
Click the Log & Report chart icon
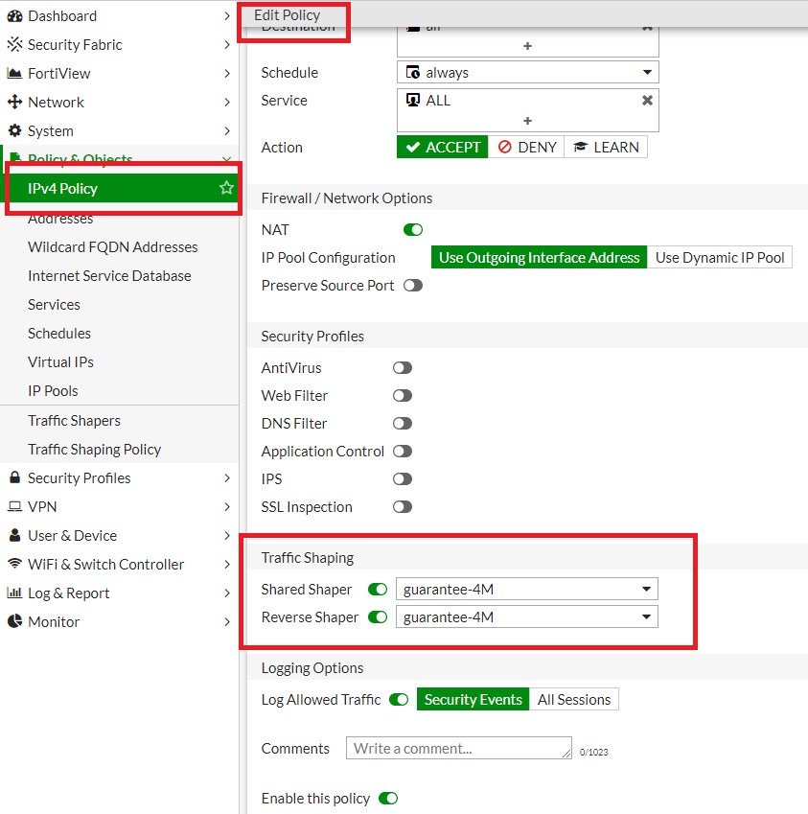pos(15,593)
